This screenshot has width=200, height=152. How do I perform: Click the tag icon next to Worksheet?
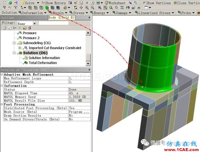point(136,3)
